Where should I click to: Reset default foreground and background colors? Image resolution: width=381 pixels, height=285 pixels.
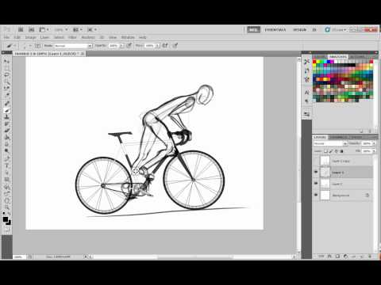click(x=4, y=213)
